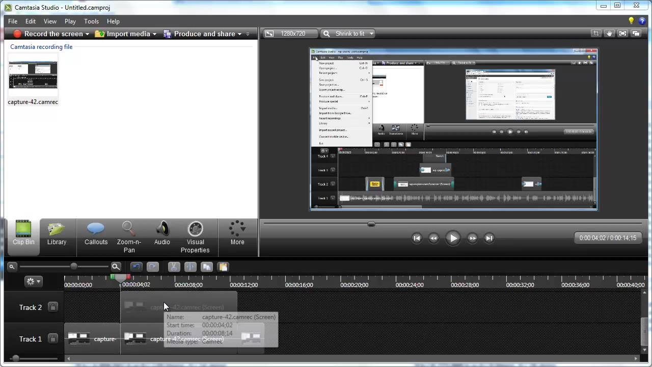The width and height of the screenshot is (652, 367).
Task: Open the timeline gear options dropdown
Action: click(33, 281)
